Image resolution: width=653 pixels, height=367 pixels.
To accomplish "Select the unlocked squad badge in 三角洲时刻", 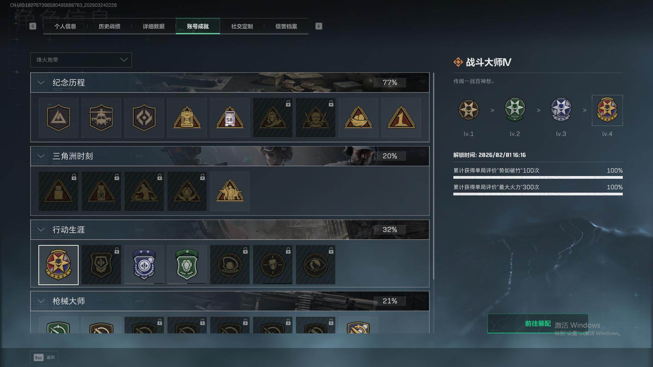I will (230, 191).
